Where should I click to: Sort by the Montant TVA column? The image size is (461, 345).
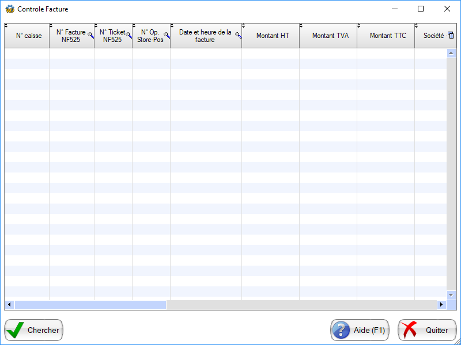coord(330,36)
